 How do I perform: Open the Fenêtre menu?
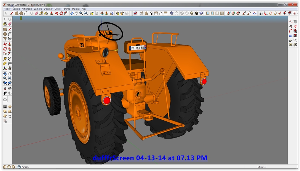point(66,9)
